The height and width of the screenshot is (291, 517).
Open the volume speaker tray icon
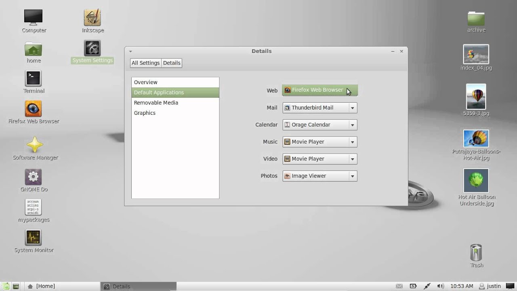pyautogui.click(x=441, y=286)
